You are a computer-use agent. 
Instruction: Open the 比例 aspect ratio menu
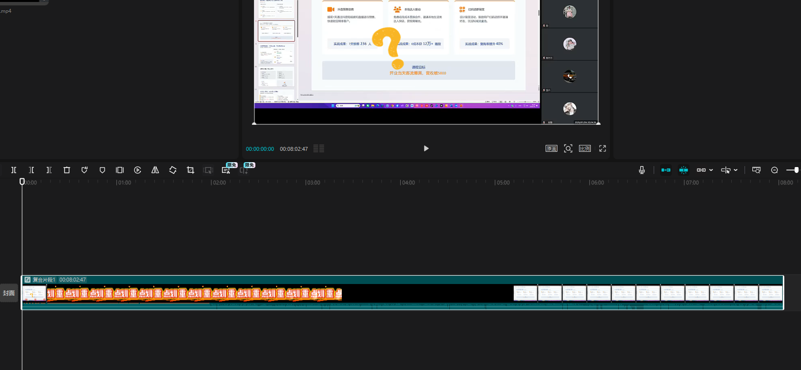pyautogui.click(x=585, y=148)
